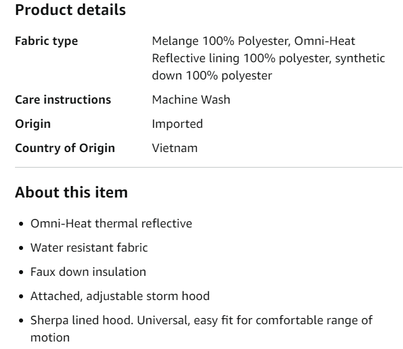Click the Faux down insulation bullet
This screenshot has height=349, width=403.
(88, 272)
